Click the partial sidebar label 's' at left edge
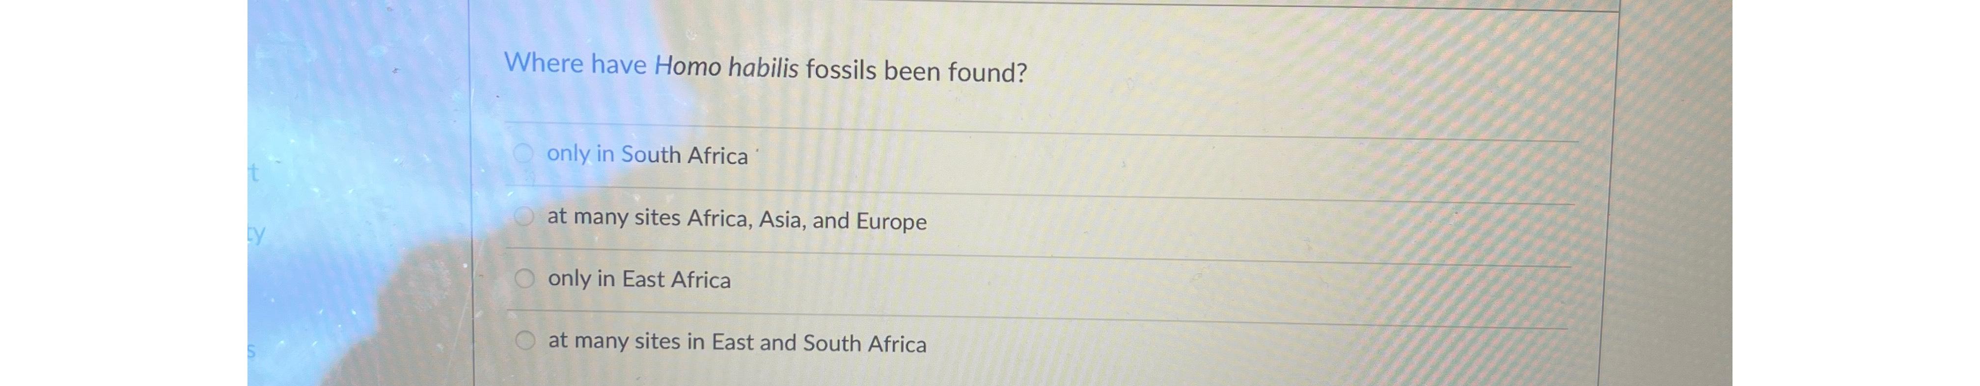This screenshot has height=386, width=1980. [x=252, y=350]
